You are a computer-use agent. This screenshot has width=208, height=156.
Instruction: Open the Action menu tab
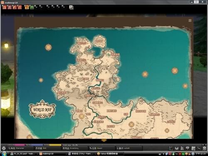(123, 148)
